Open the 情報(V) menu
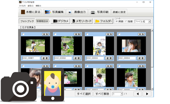 [x=38, y=6]
